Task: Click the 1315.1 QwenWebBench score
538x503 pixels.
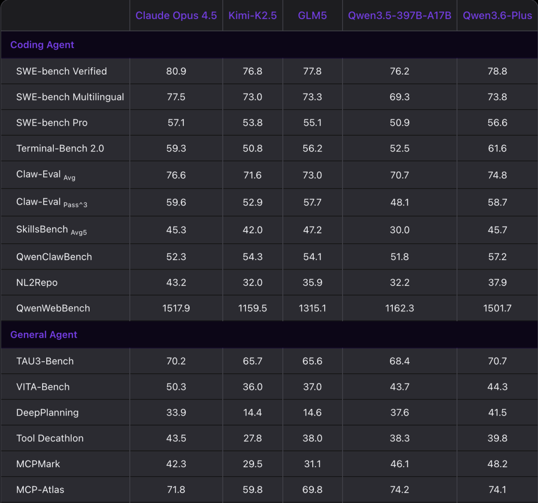Action: pos(312,308)
